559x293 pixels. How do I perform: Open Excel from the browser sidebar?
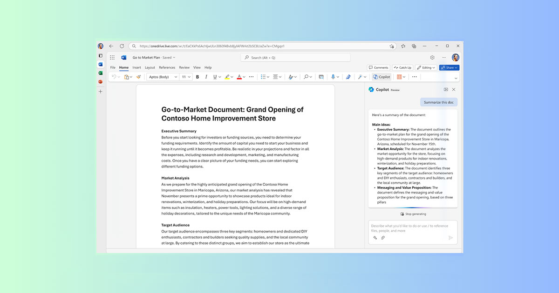[x=101, y=73]
